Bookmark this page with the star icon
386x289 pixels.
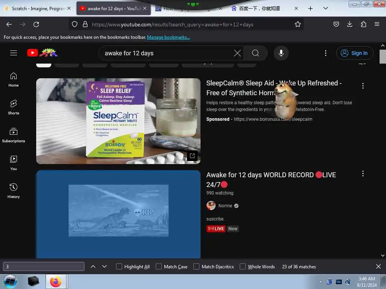[298, 24]
